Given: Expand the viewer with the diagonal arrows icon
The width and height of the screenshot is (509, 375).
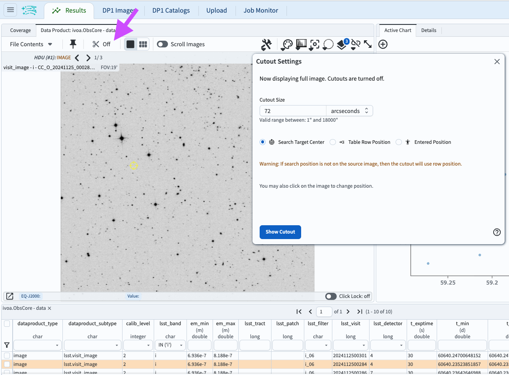Looking at the screenshot, I should point(368,44).
